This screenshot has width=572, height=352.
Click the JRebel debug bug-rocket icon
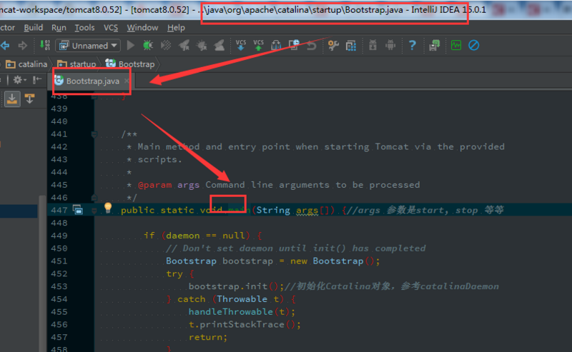pos(202,45)
